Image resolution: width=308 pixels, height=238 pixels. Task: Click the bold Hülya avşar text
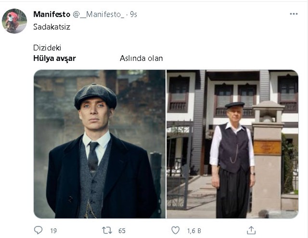[54, 59]
